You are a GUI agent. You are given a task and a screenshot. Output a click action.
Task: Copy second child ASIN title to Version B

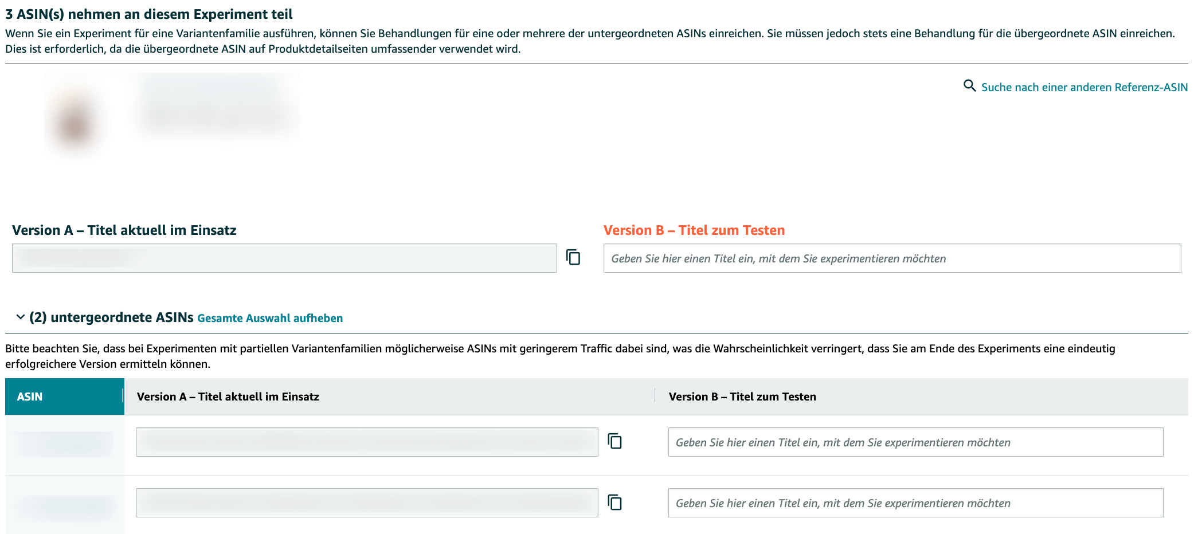pyautogui.click(x=615, y=502)
